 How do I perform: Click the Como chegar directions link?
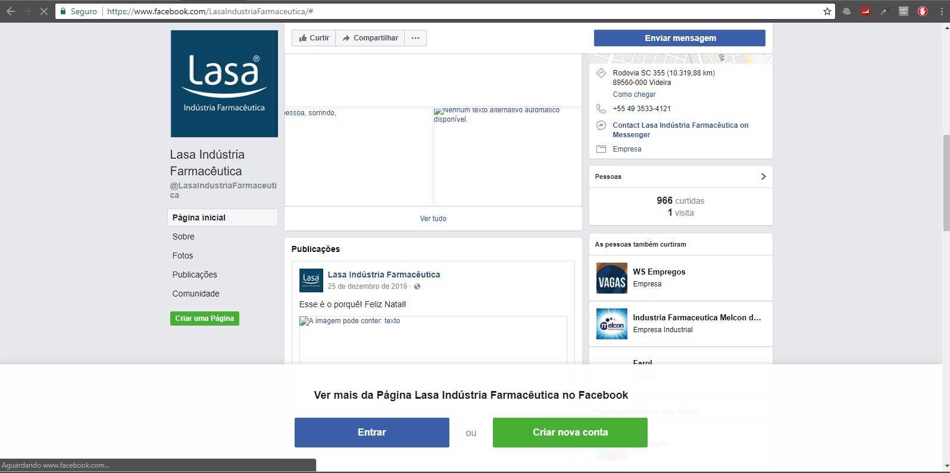pos(635,94)
